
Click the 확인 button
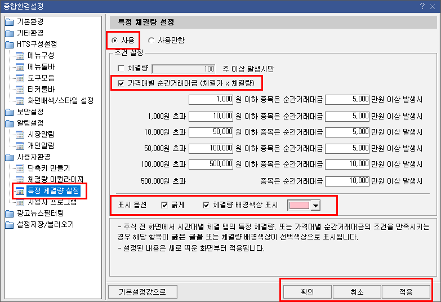pos(307,292)
